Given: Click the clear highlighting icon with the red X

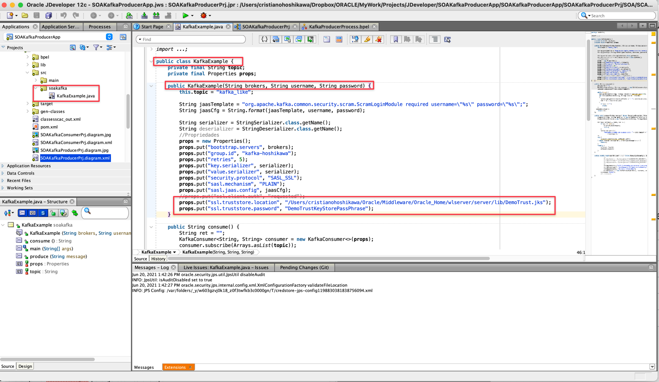Looking at the screenshot, I should click(x=379, y=39).
